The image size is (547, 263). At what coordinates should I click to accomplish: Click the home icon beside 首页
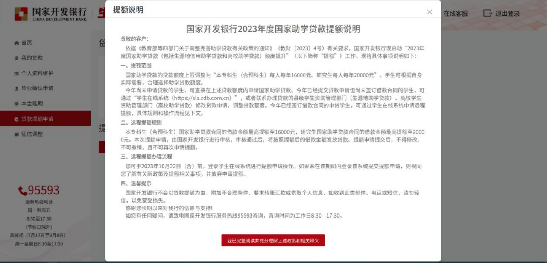(16, 43)
